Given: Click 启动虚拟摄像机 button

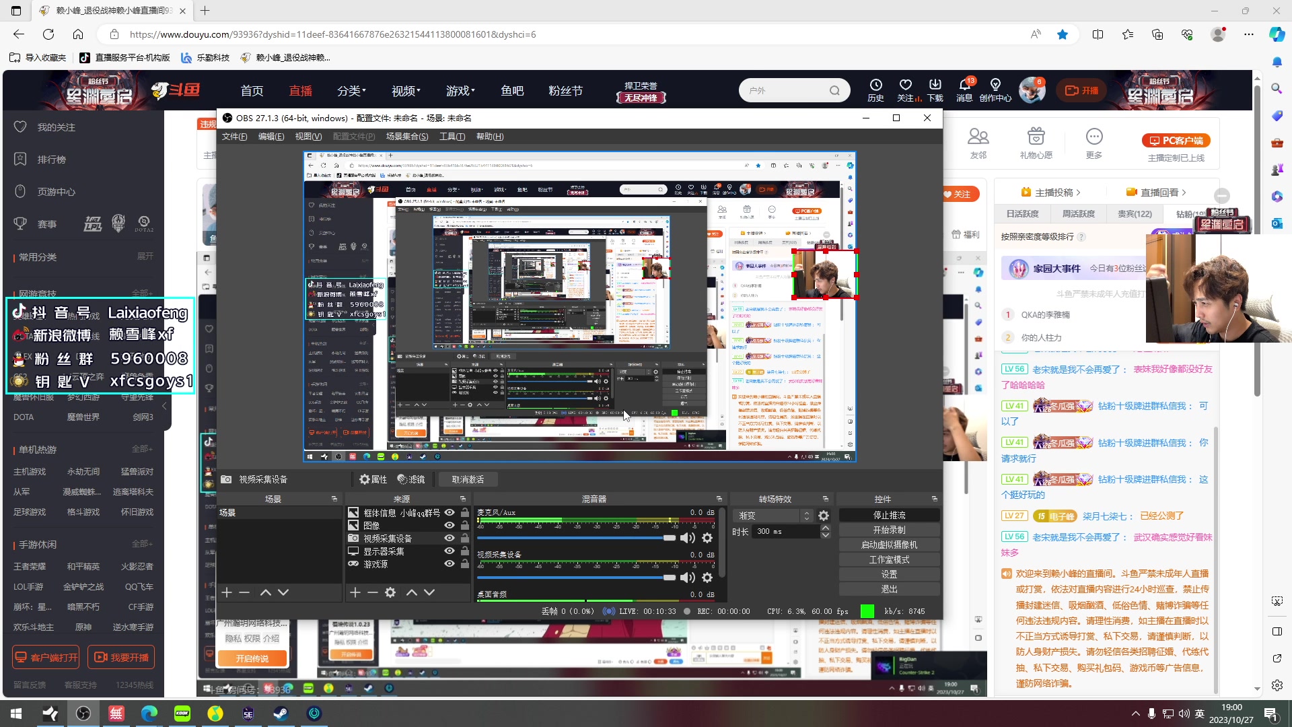Looking at the screenshot, I should coord(889,545).
